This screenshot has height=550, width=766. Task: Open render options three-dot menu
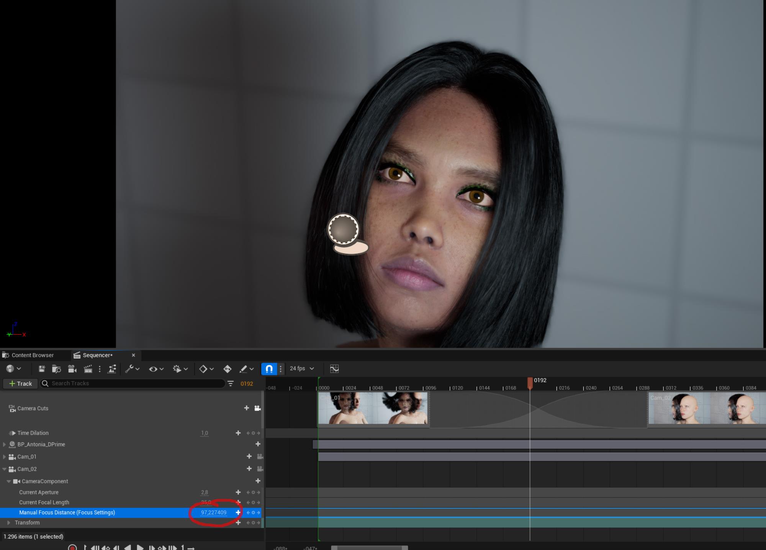[100, 369]
